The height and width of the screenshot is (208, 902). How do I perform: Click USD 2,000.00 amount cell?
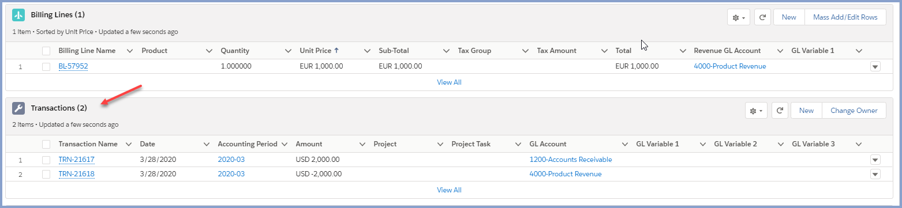(x=317, y=160)
